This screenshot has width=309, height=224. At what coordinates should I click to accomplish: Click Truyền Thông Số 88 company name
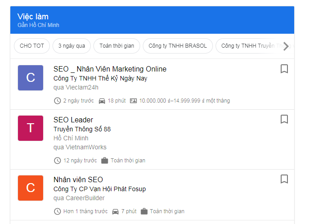(x=82, y=129)
